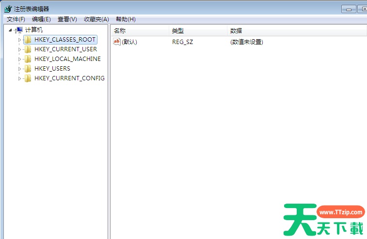This screenshot has height=239, width=367.
Task: Sort by the 数据 column header
Action: 297,30
